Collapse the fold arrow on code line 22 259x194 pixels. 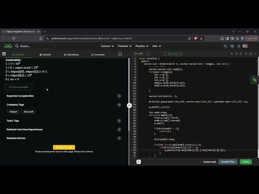(137, 115)
